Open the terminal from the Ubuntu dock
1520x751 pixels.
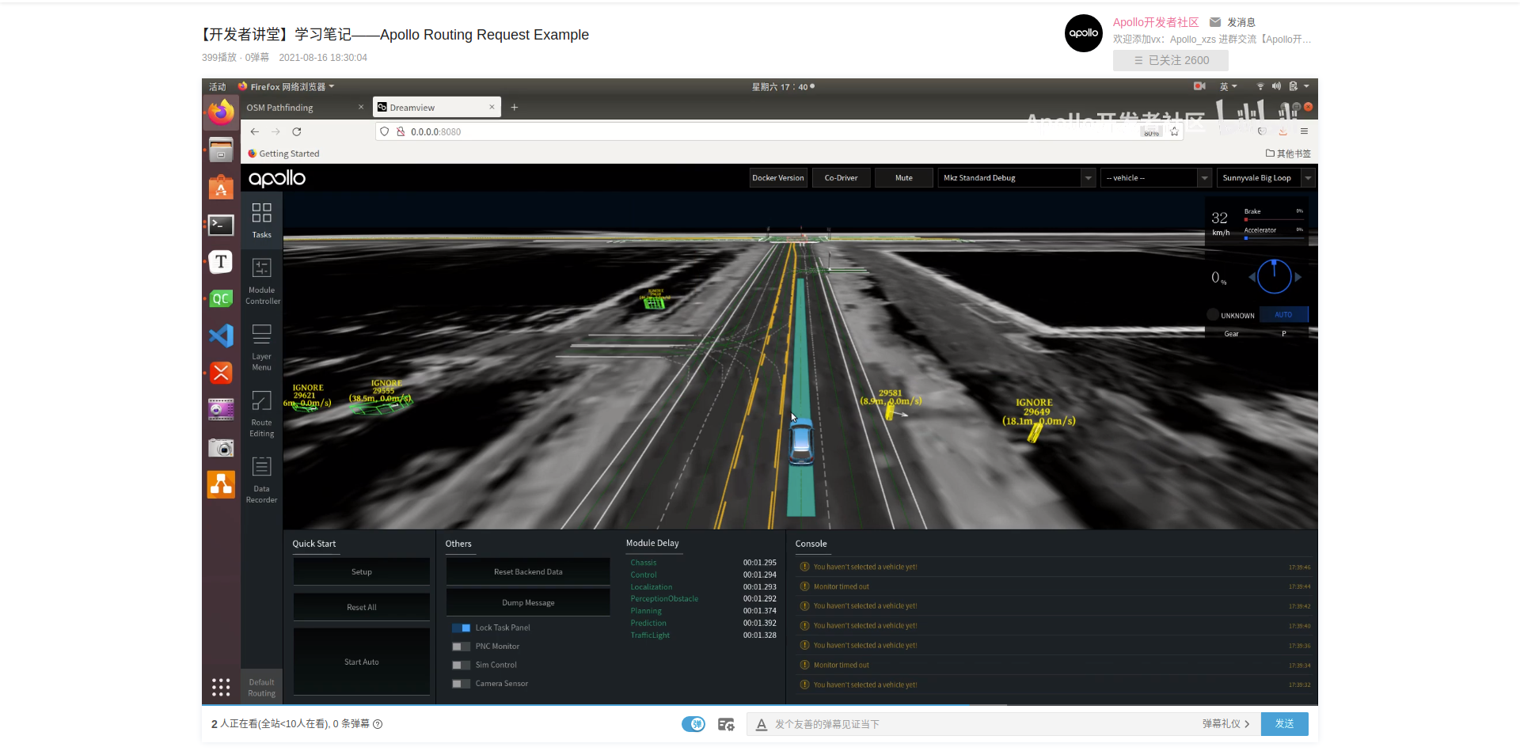tap(221, 226)
